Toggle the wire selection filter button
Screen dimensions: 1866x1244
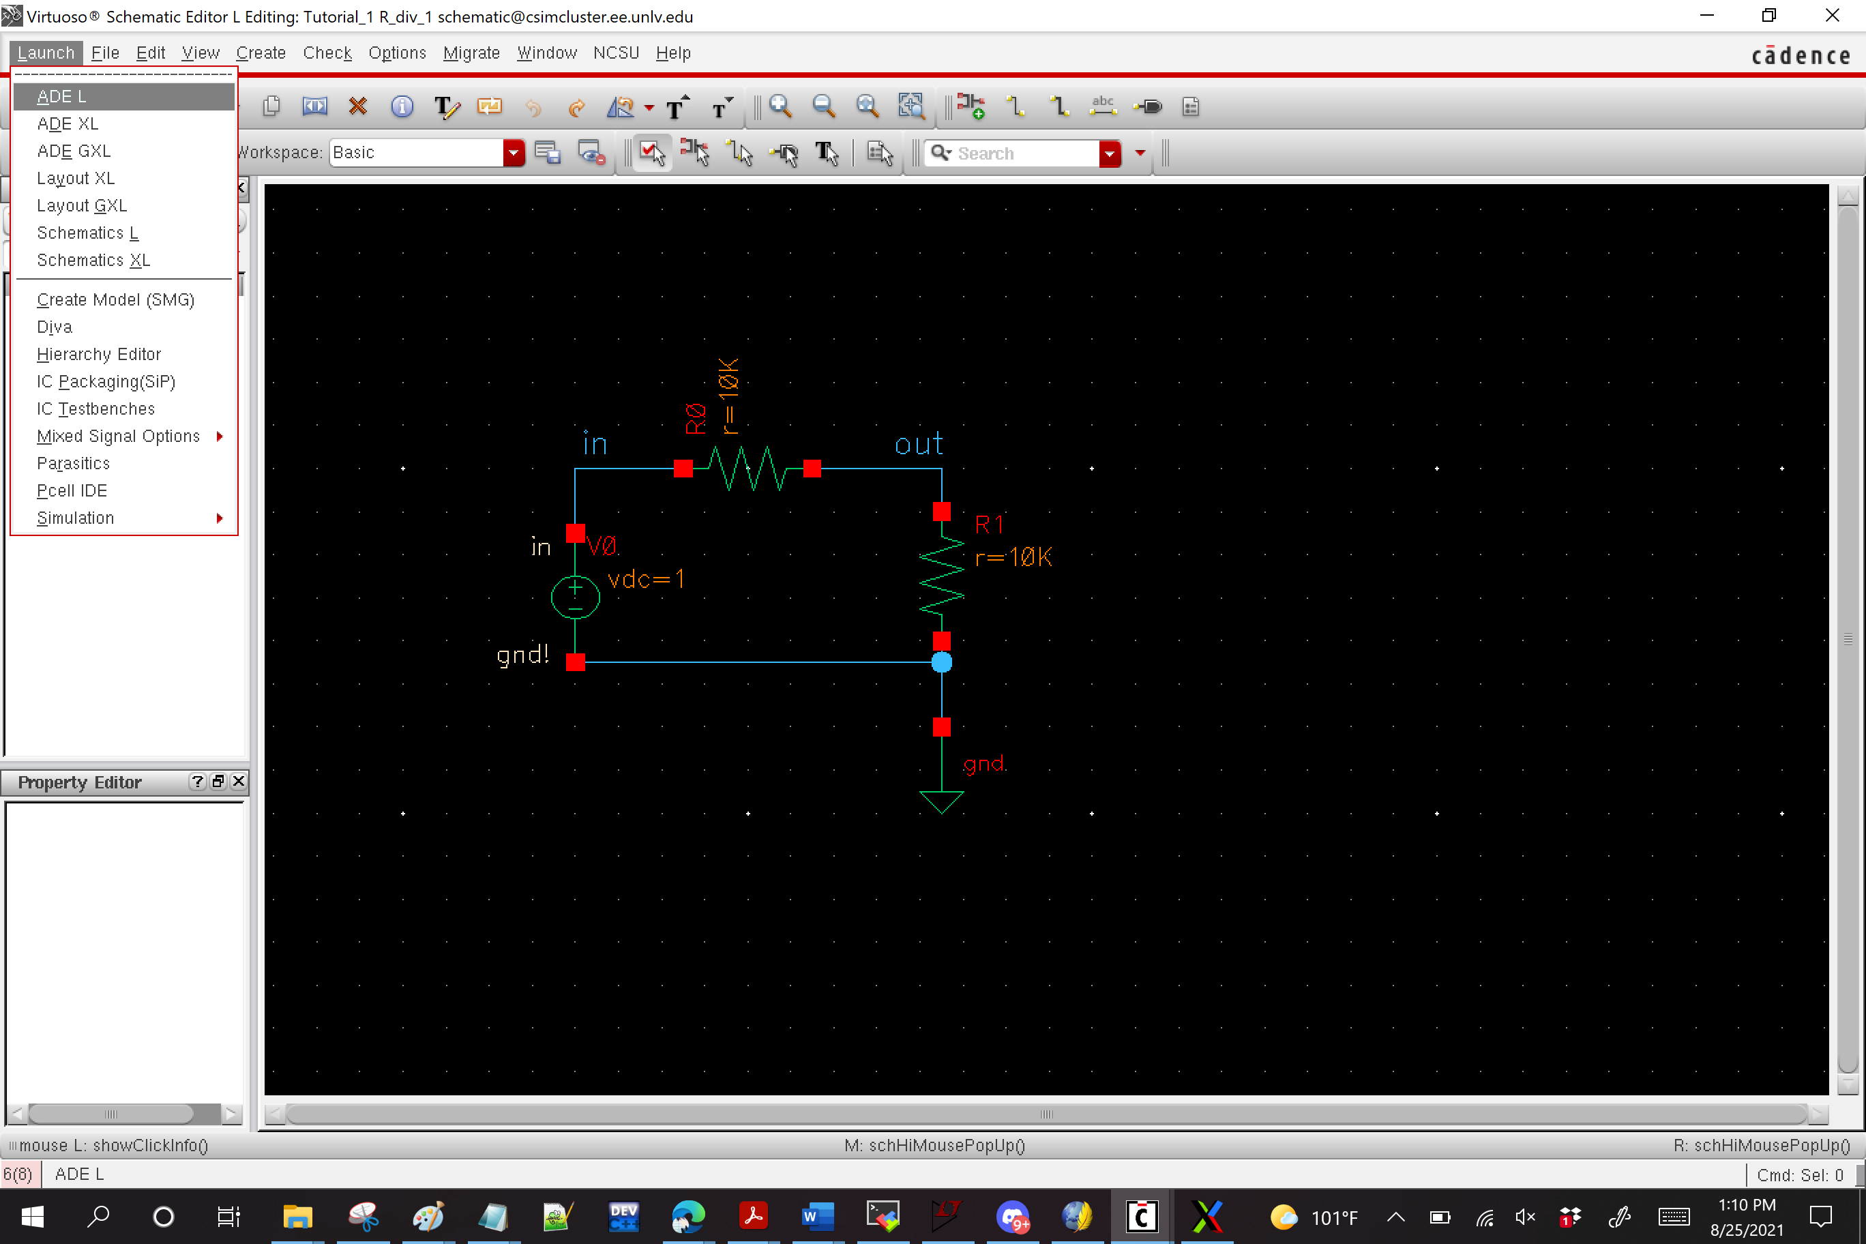pyautogui.click(x=739, y=152)
